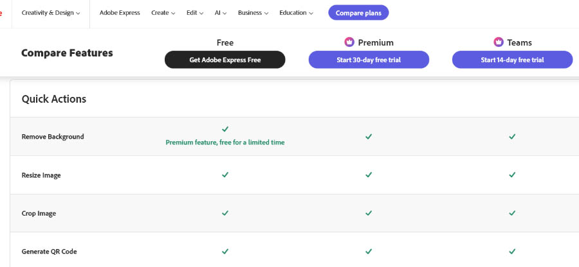Open the Education menu
This screenshot has height=267, width=579.
click(296, 13)
